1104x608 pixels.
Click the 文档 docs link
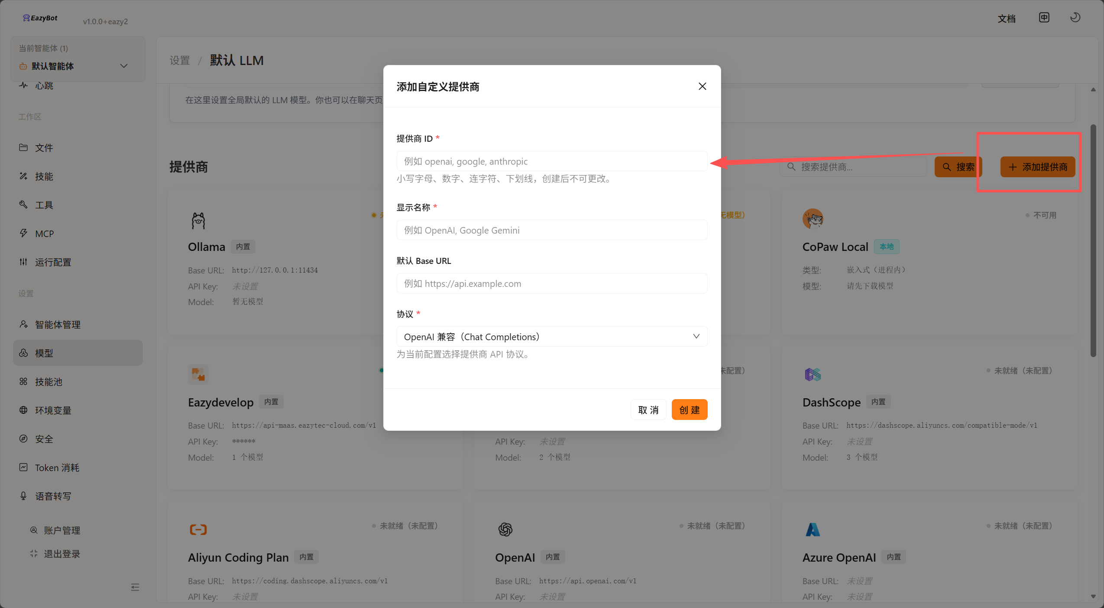pos(1007,19)
